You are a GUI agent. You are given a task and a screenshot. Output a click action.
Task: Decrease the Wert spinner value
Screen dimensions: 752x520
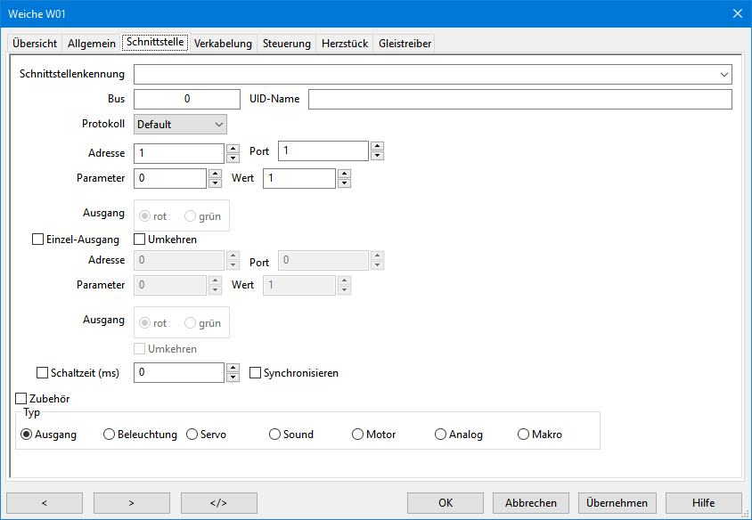click(x=344, y=183)
